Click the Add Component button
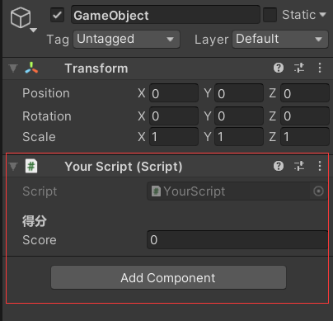 (x=168, y=277)
